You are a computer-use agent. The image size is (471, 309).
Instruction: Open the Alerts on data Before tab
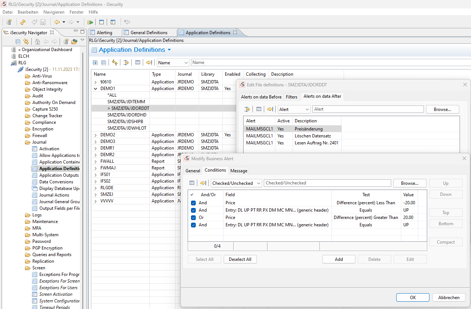point(261,97)
